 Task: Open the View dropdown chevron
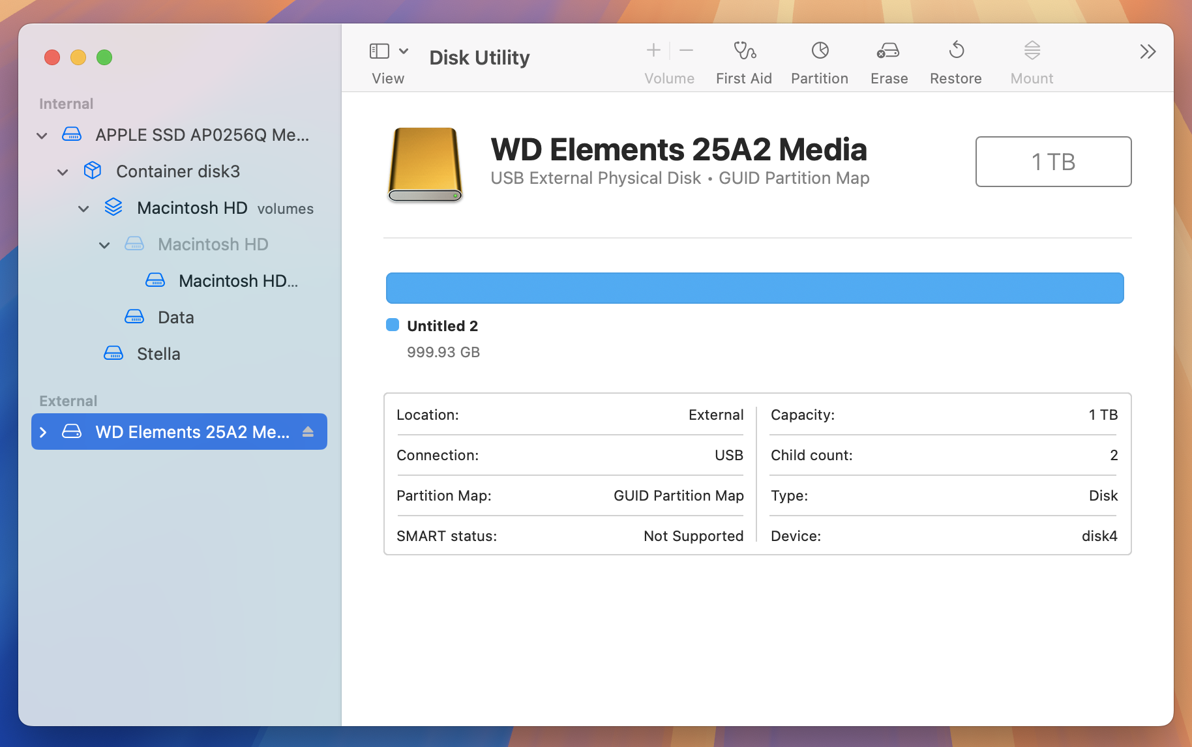pyautogui.click(x=404, y=51)
